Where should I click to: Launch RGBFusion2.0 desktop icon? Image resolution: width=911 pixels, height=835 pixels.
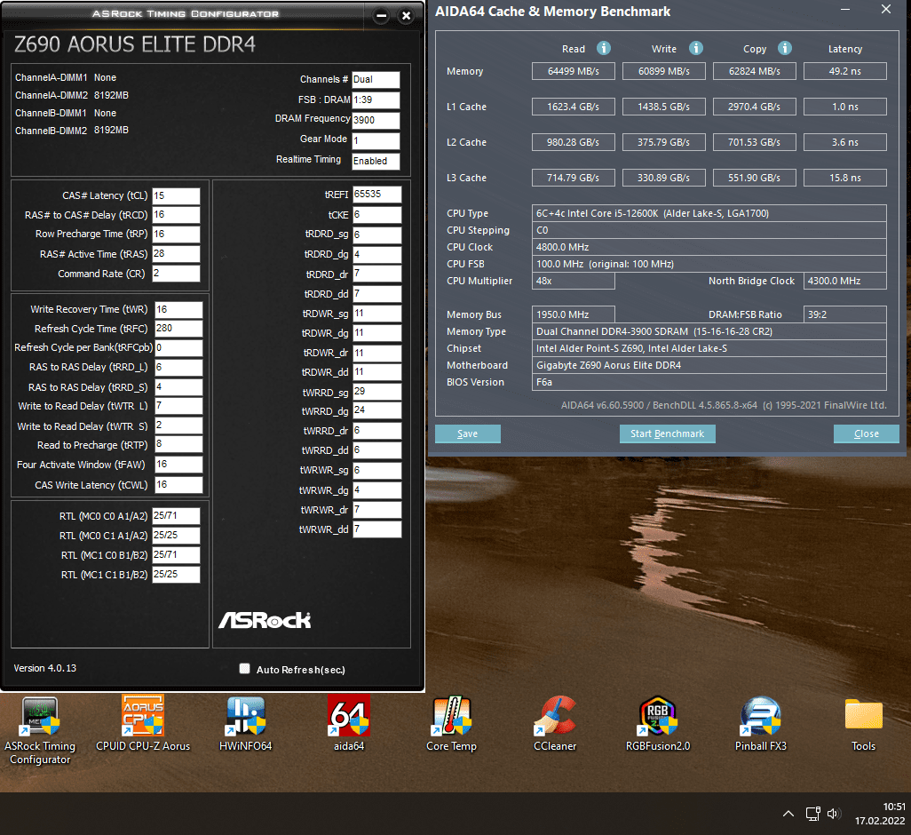(658, 724)
